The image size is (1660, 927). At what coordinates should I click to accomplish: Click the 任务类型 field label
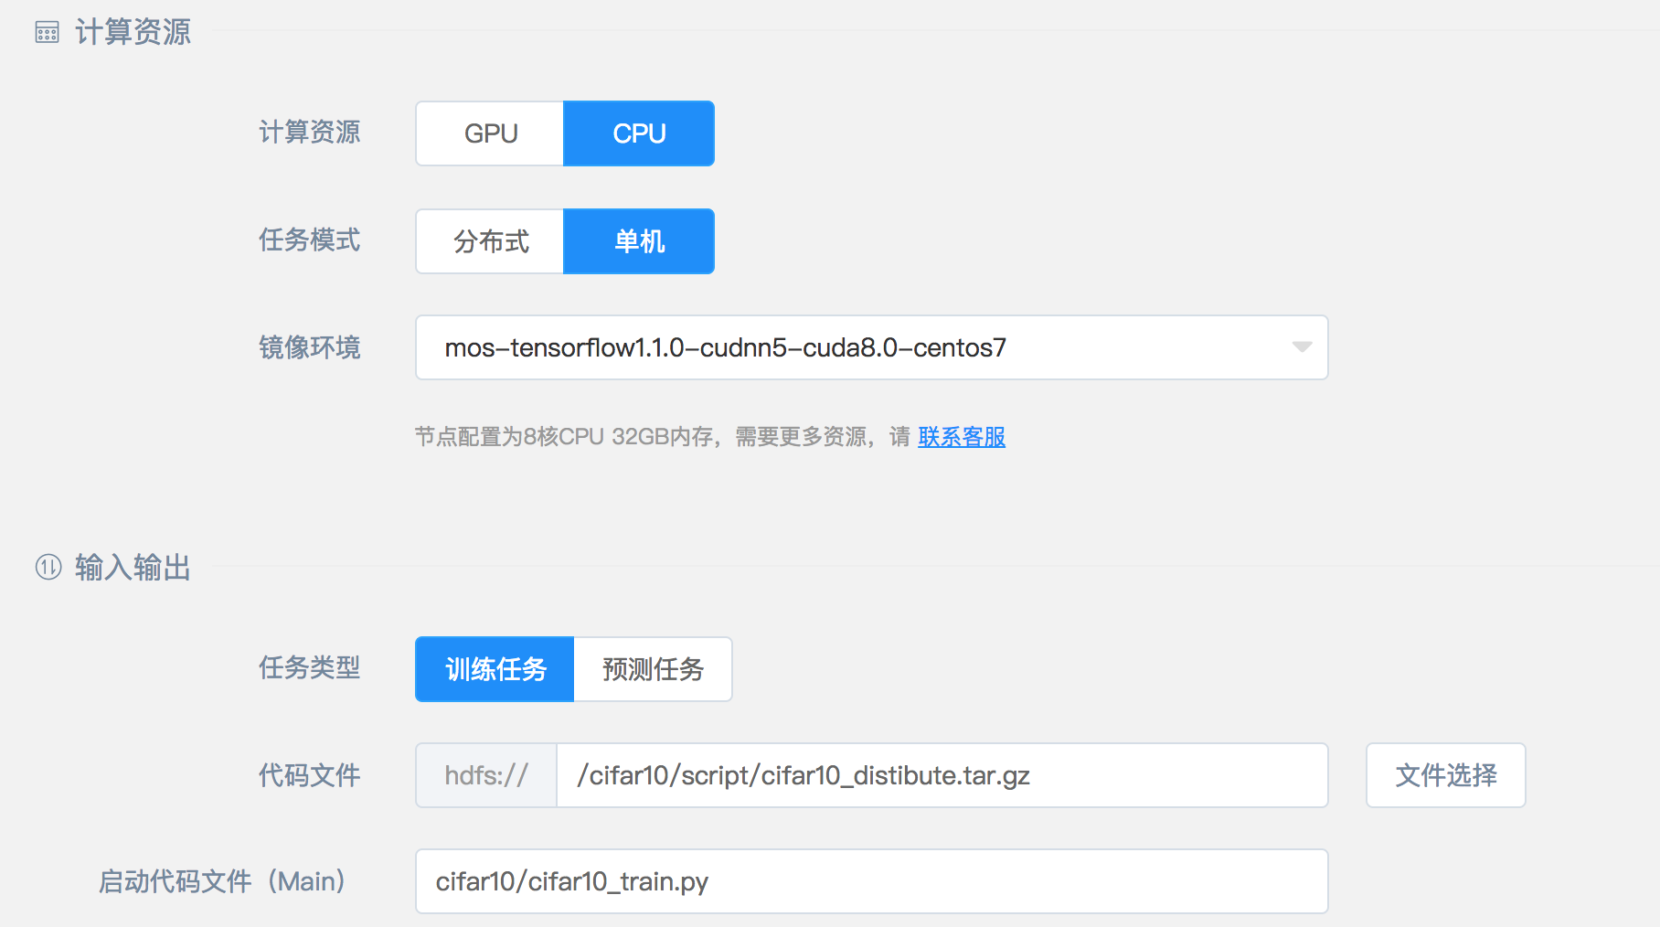309,667
